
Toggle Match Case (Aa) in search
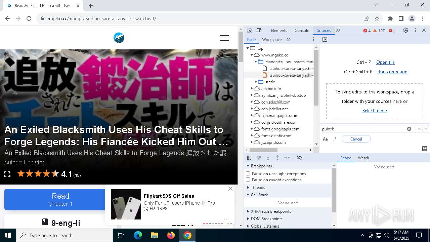coord(325,139)
